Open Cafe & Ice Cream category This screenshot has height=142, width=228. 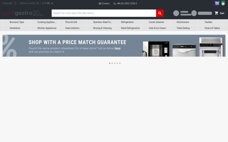tap(157, 28)
